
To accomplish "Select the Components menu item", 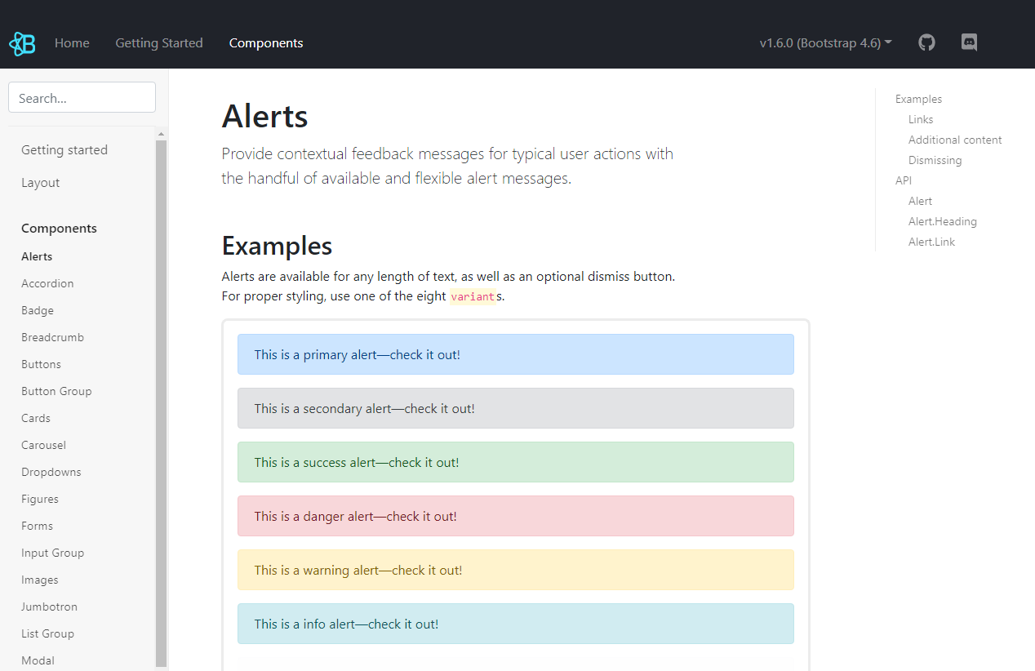I will coord(266,42).
